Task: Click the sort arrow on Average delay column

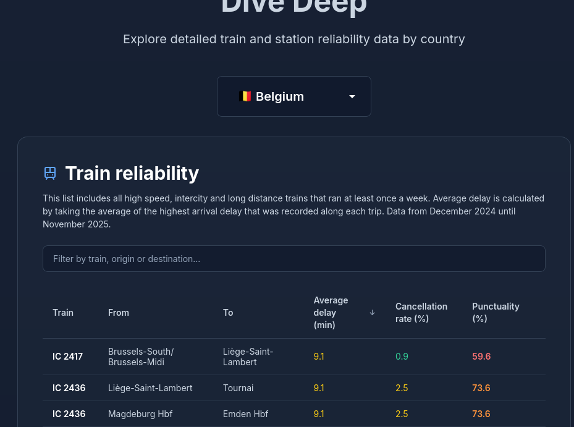Action: click(372, 313)
